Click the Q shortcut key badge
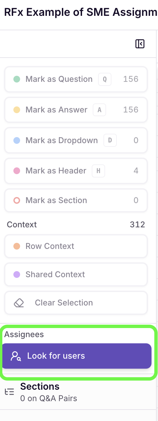 (x=104, y=79)
